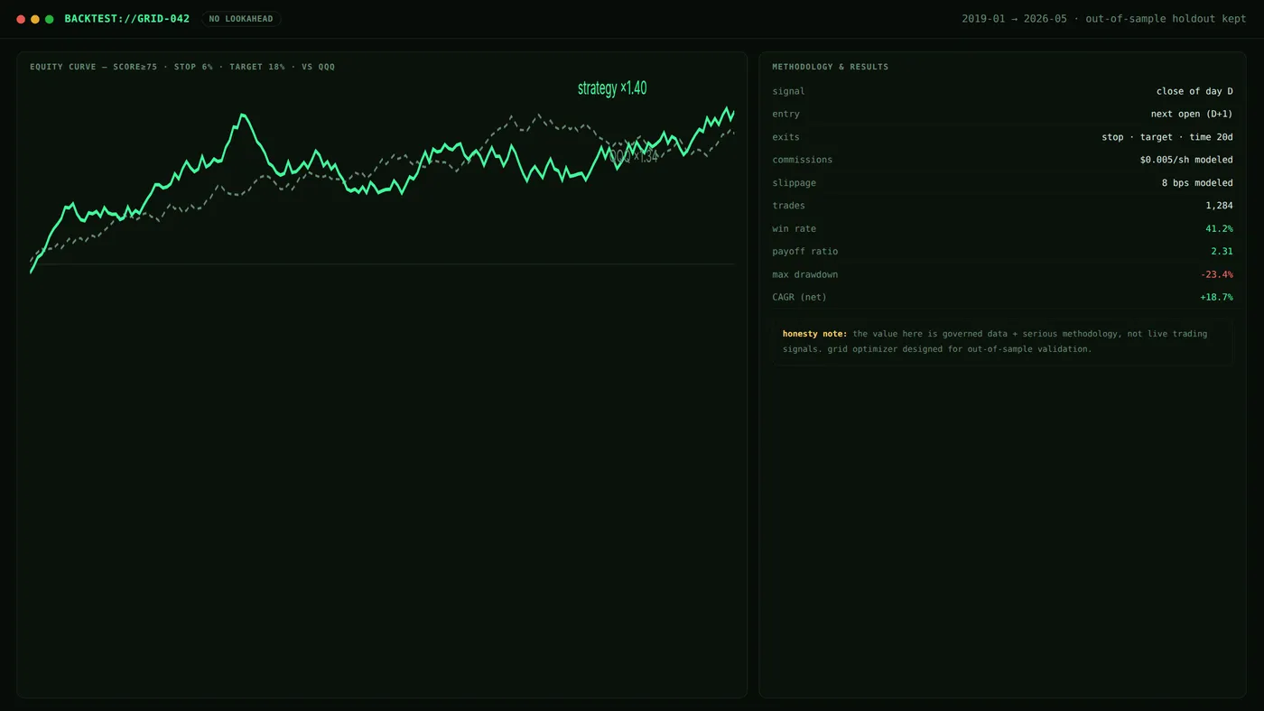Screen dimensions: 1264x711
Task: Click the yellow window dot
Action: point(35,19)
